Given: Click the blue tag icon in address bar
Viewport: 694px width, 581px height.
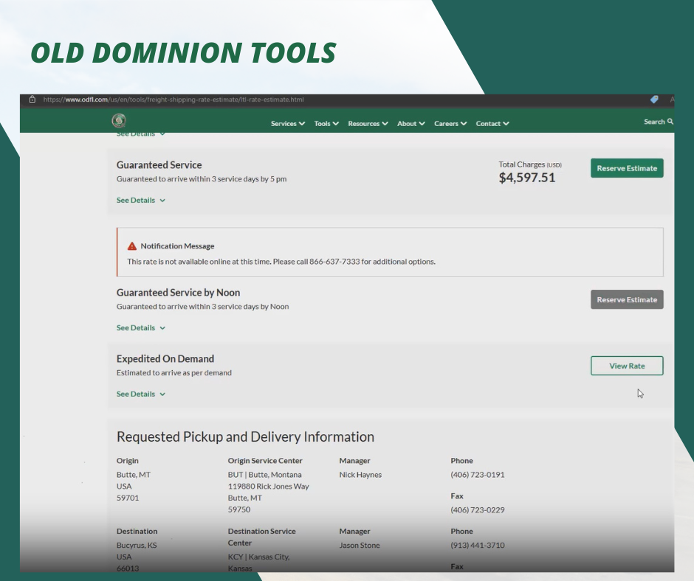Looking at the screenshot, I should tap(654, 100).
